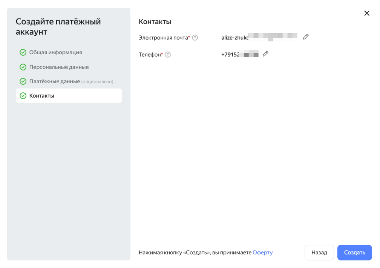Viewport: 380px width, 268px height.
Task: Open help tooltip for Телефон
Action: pyautogui.click(x=168, y=55)
